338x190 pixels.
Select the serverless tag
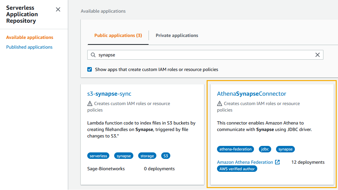coord(98,156)
